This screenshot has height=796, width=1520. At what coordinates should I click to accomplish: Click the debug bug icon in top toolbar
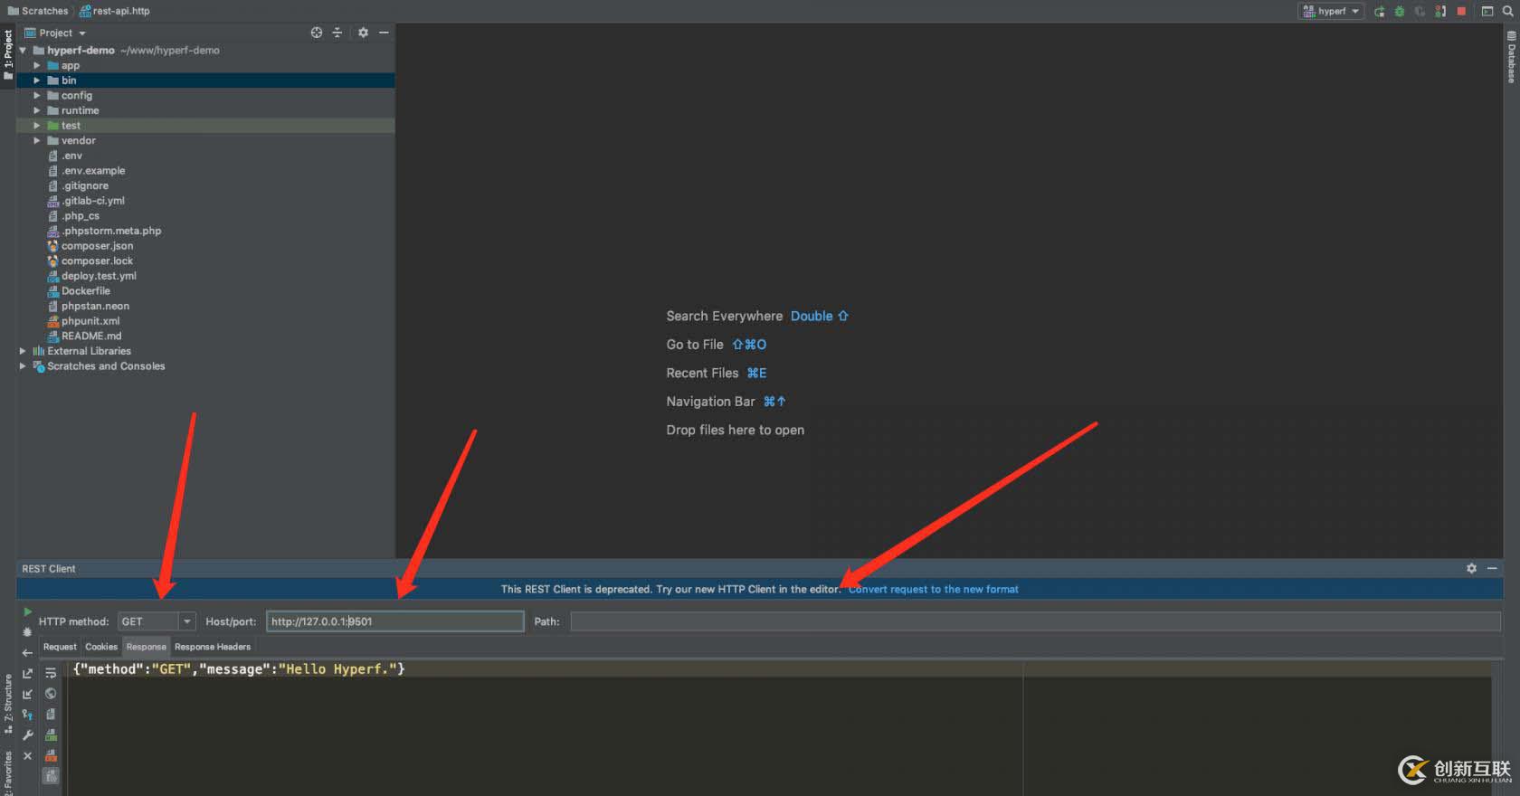(x=1400, y=11)
